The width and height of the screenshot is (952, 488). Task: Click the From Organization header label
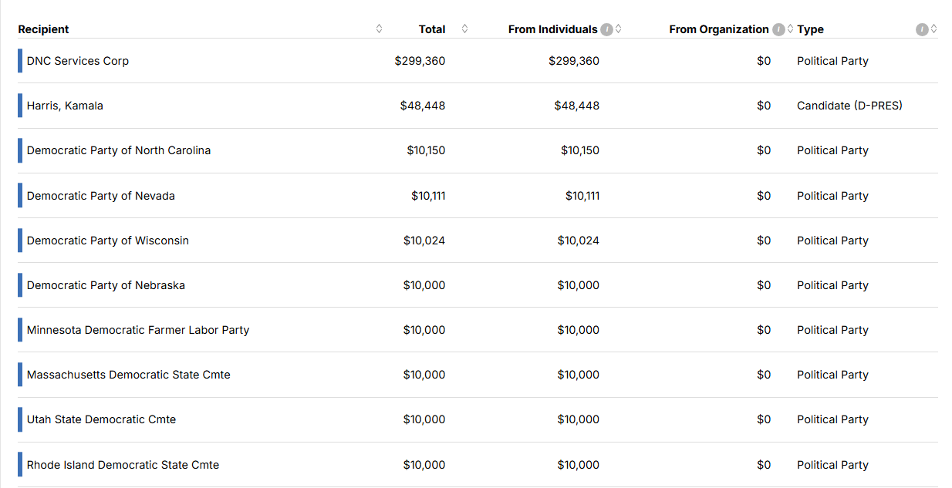click(719, 29)
